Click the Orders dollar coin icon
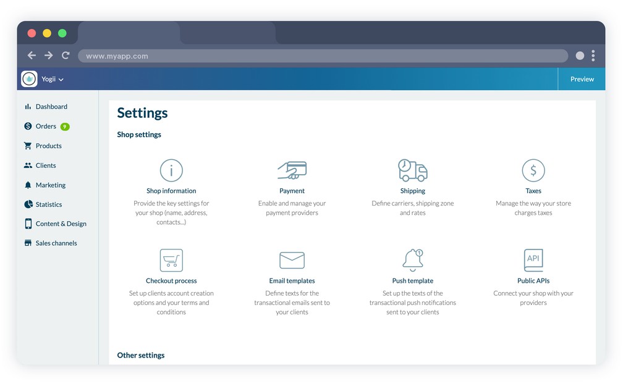 [x=28, y=126]
